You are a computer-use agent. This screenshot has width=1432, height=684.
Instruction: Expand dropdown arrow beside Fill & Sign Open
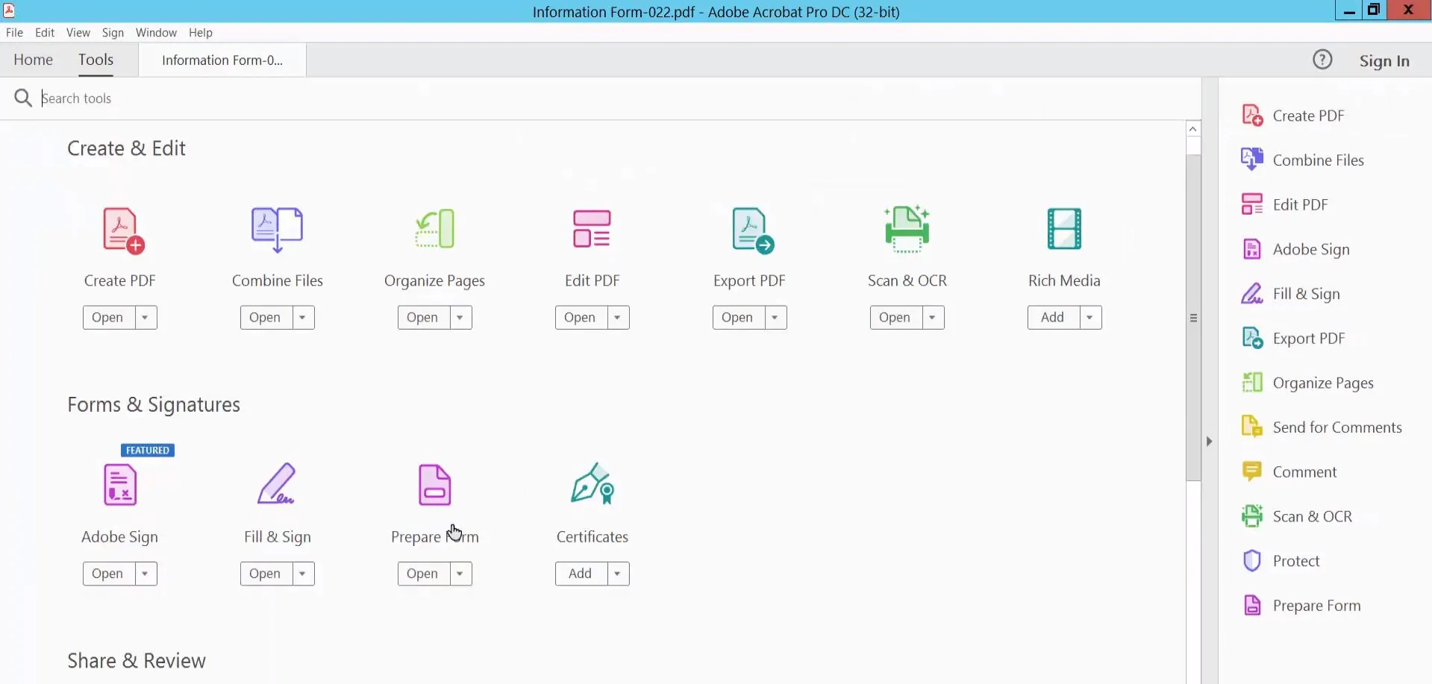(x=302, y=574)
